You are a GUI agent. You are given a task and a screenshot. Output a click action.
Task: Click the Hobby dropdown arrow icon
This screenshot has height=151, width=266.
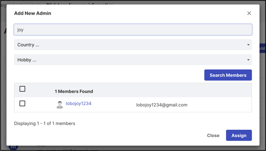(x=248, y=60)
